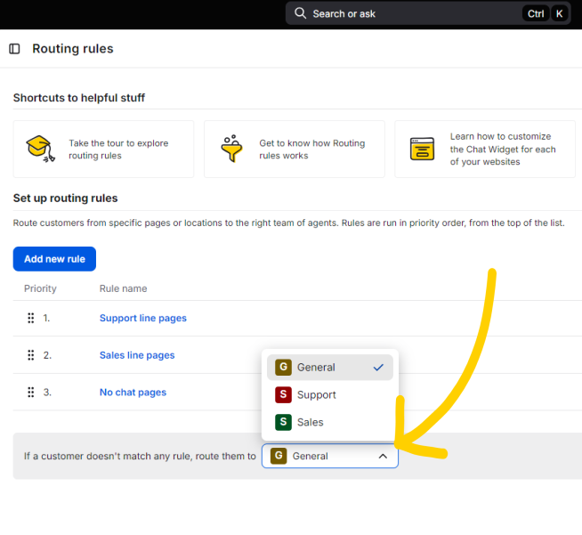Click the green S Sales group badge

click(283, 422)
